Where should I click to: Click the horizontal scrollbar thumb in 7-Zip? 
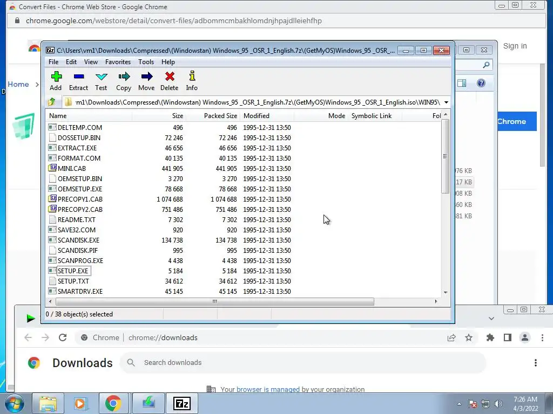coord(214,301)
